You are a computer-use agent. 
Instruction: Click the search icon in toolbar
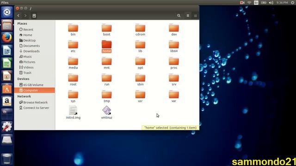coord(179,16)
